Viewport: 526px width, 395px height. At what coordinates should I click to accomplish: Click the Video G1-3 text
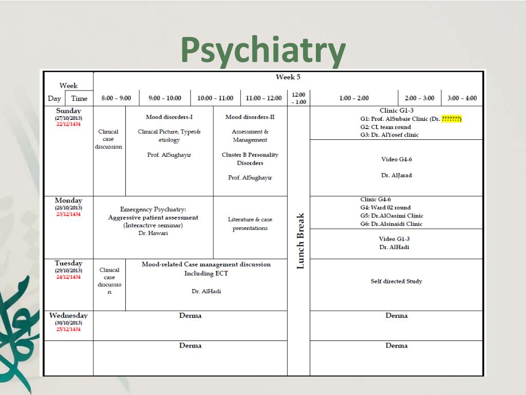pyautogui.click(x=394, y=239)
